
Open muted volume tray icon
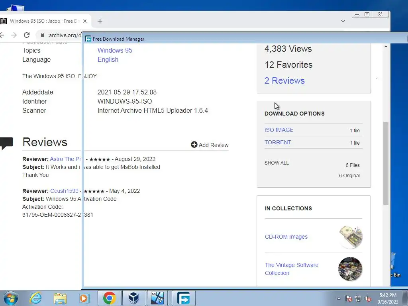[x=368, y=298]
